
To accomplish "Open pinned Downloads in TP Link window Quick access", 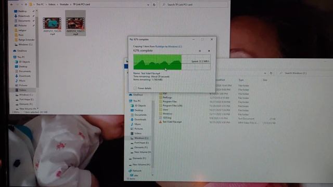I will click(24, 16).
